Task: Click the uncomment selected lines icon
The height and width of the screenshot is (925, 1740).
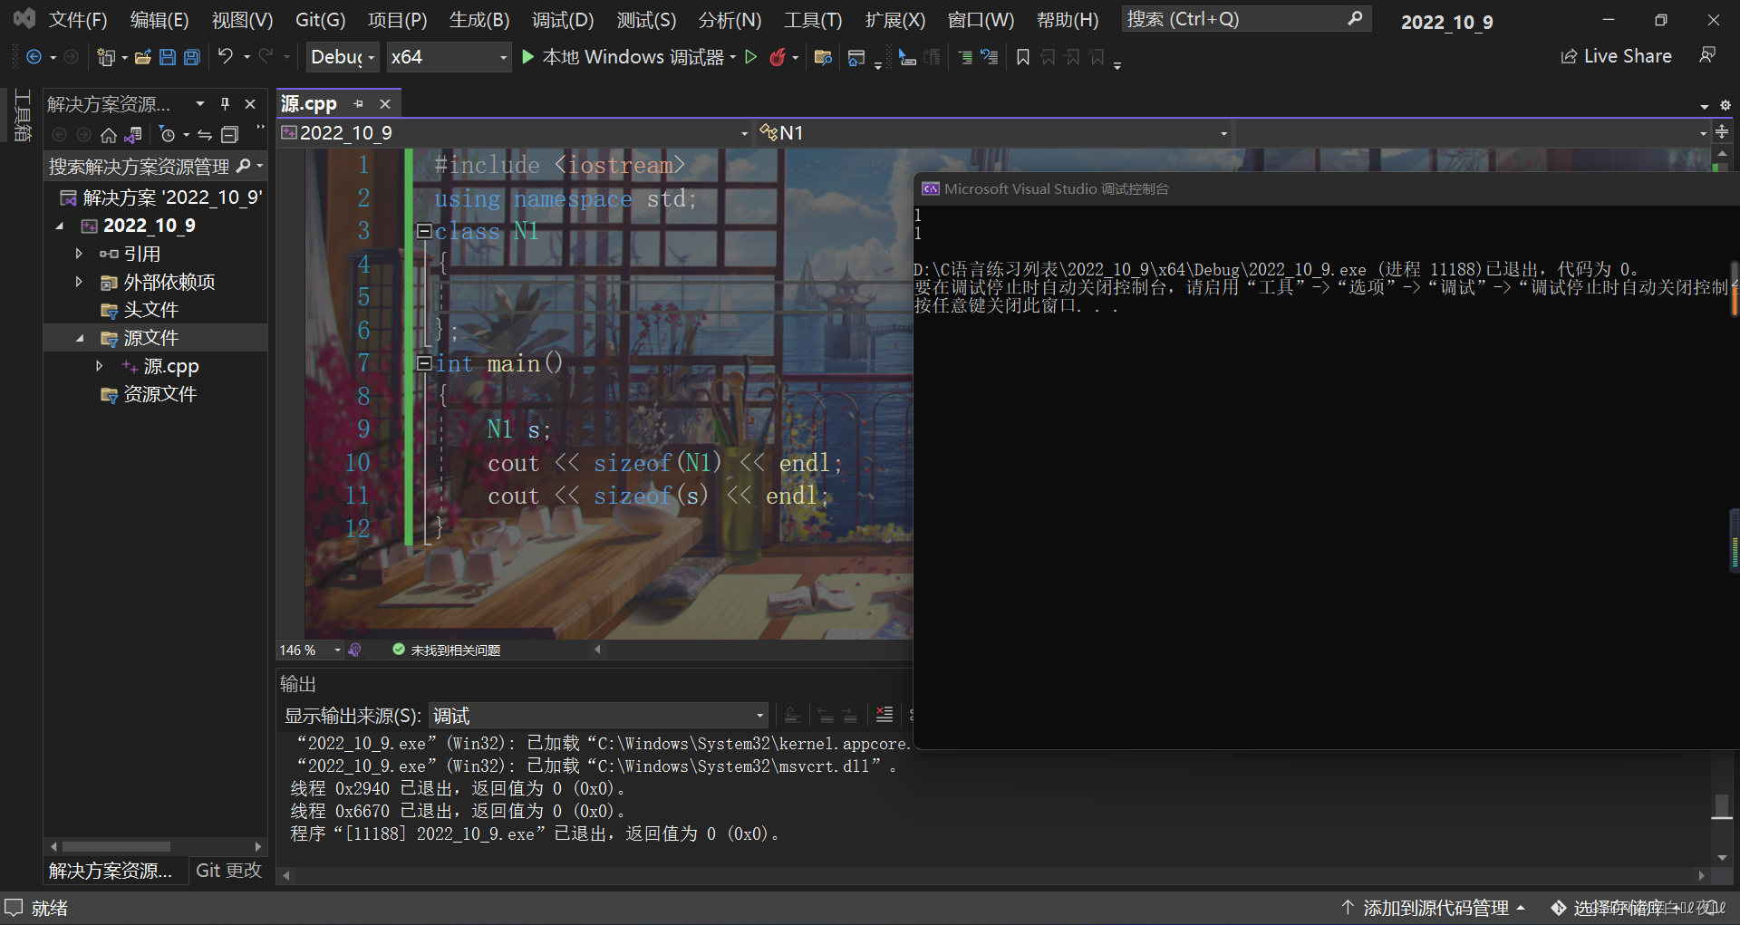Action: [x=989, y=57]
